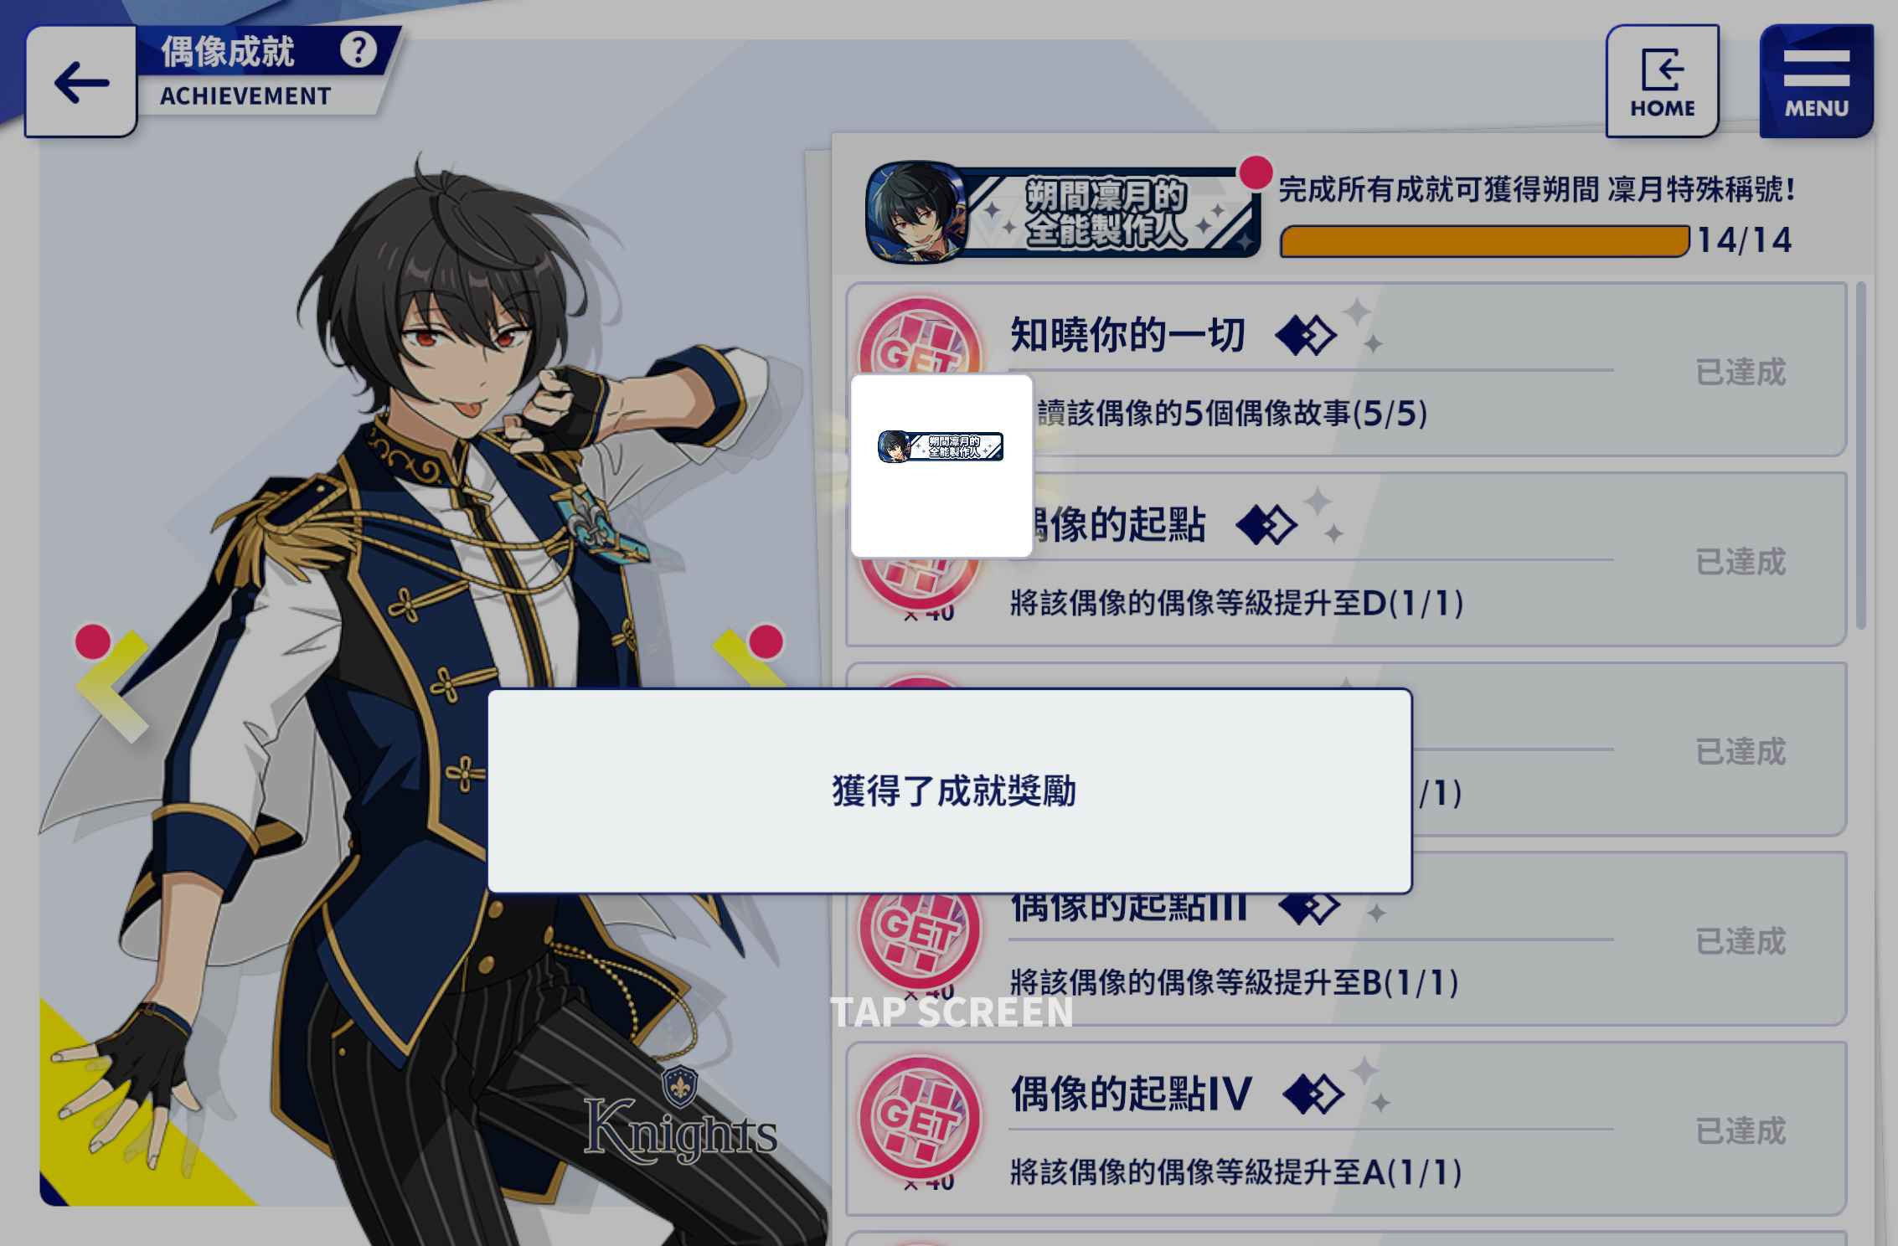
Task: Tap the TAP SCREEN prompt text
Action: [x=952, y=1012]
